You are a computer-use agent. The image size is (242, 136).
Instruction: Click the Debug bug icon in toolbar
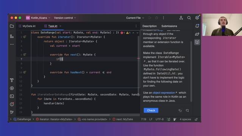[157, 18]
